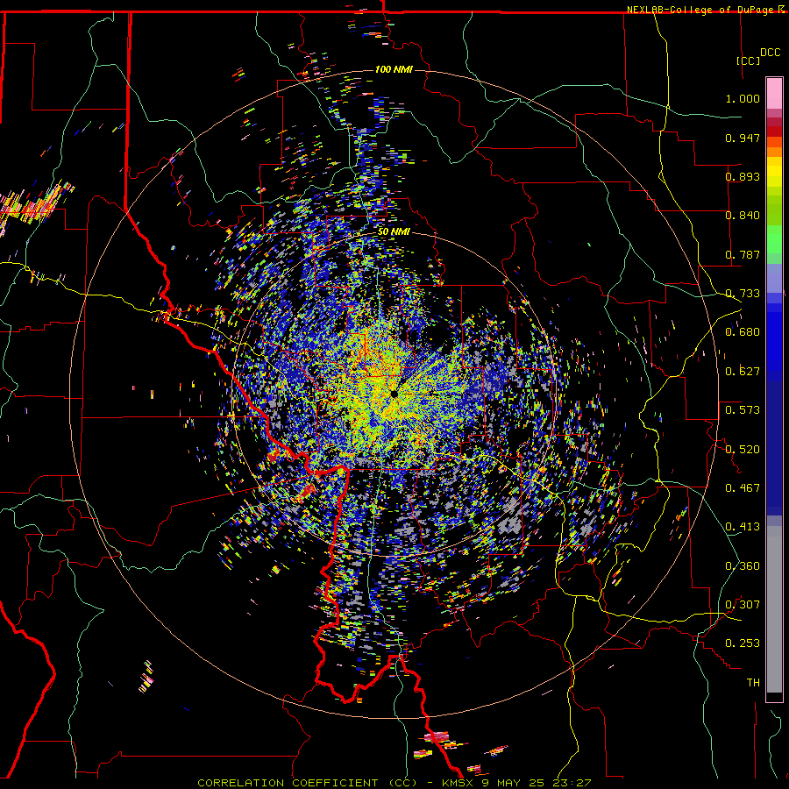Pick the lavender swatch near 0.733
This screenshot has width=789, height=789.
(x=774, y=279)
